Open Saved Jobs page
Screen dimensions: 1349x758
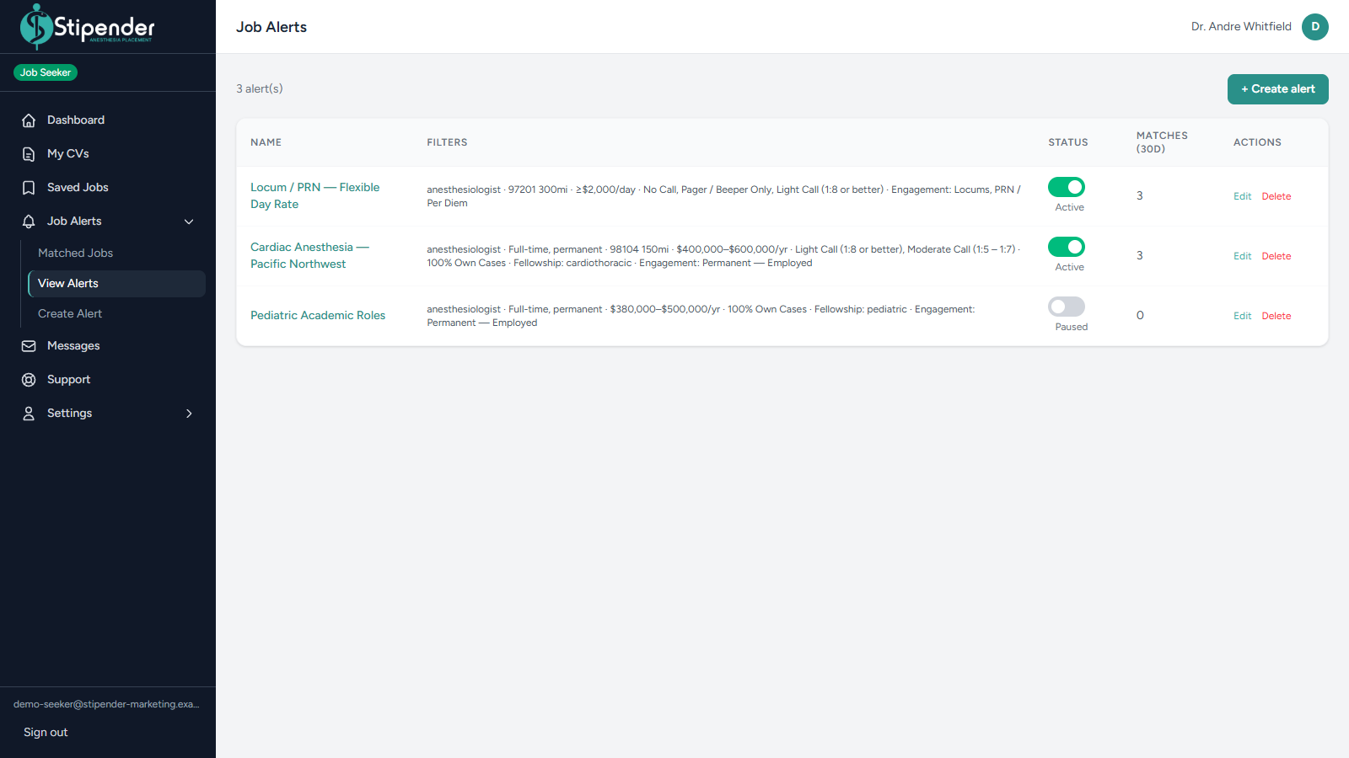tap(108, 188)
